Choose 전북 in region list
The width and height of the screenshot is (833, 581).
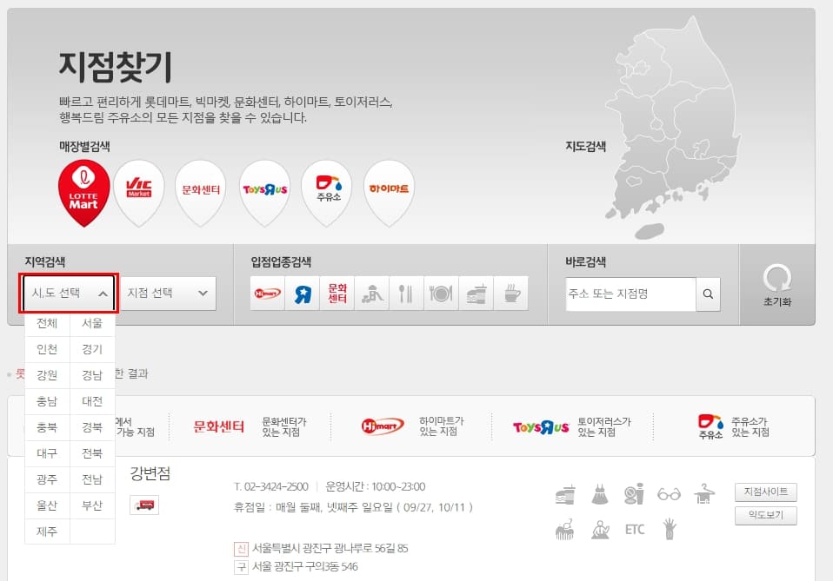(x=92, y=453)
